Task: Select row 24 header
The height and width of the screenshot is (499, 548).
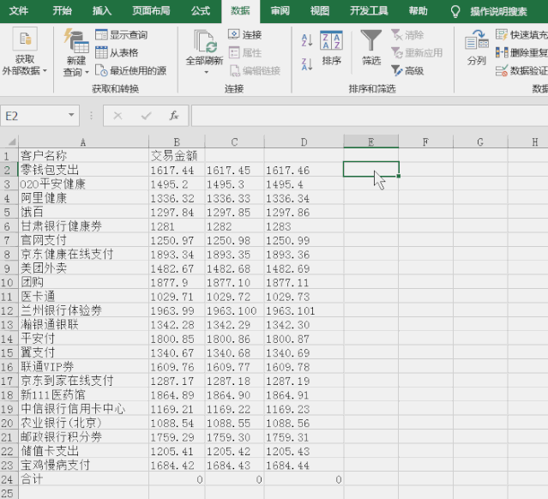Action: [9, 479]
